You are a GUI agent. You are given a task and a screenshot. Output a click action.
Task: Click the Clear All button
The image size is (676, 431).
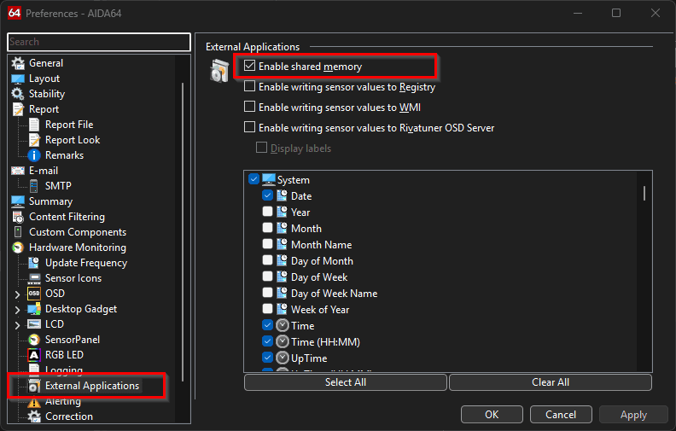pyautogui.click(x=550, y=382)
